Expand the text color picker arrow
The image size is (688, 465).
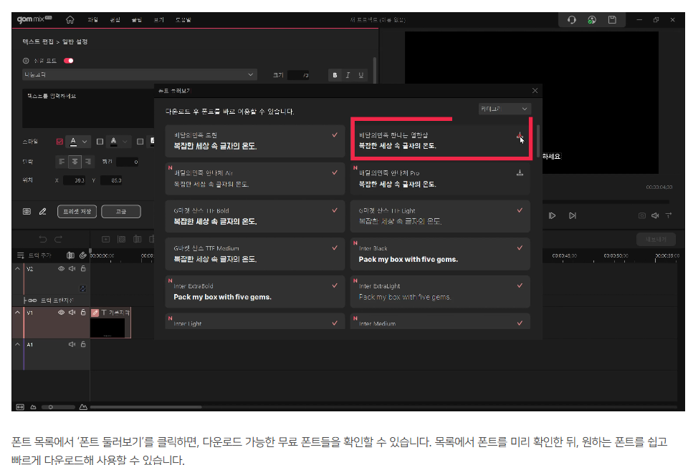point(85,142)
